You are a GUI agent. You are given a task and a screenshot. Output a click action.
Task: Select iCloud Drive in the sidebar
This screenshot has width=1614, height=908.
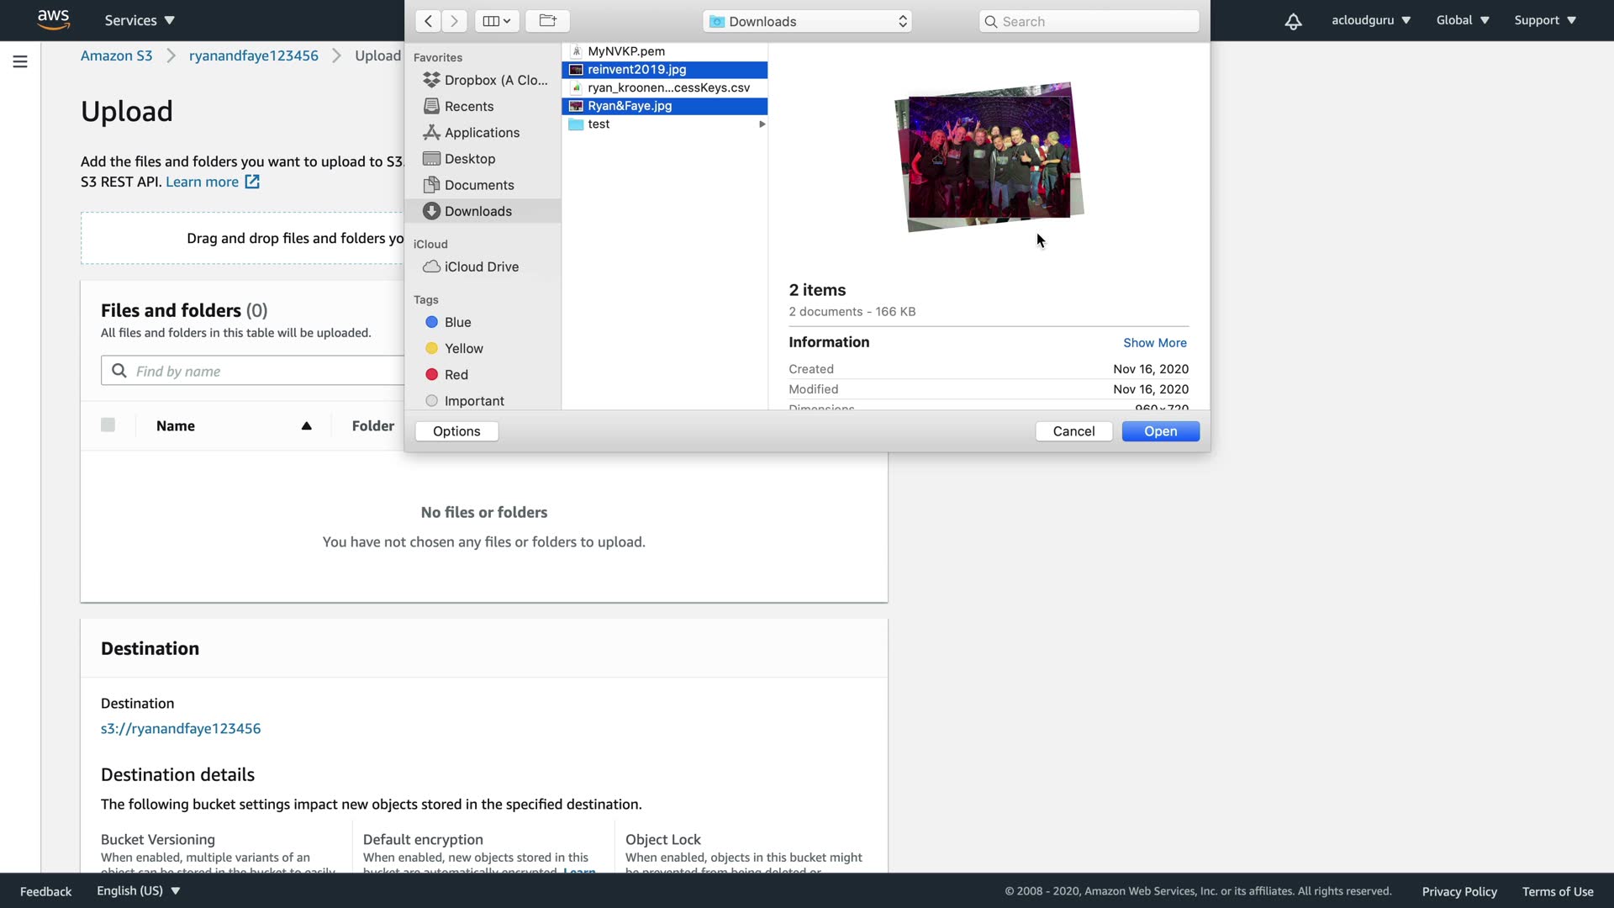(481, 267)
